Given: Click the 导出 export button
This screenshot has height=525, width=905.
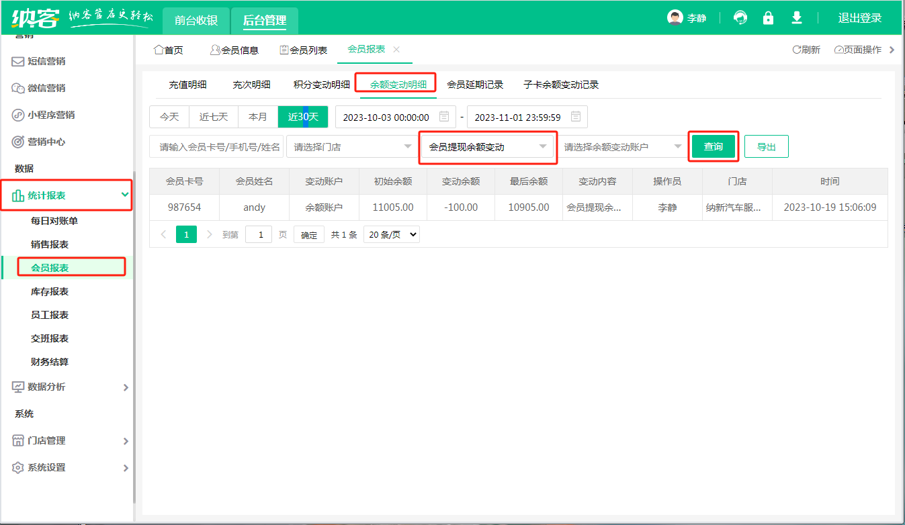Looking at the screenshot, I should click(x=766, y=146).
